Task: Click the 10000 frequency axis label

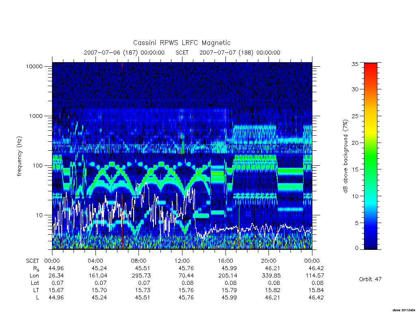Action: (x=34, y=66)
